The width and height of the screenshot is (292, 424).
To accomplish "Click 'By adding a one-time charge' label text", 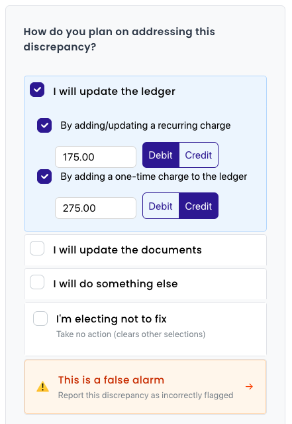I will click(154, 177).
